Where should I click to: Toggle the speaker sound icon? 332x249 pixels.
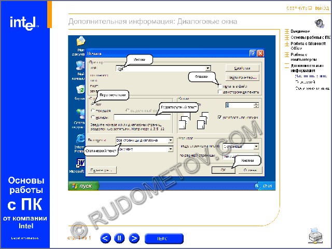(x=320, y=23)
